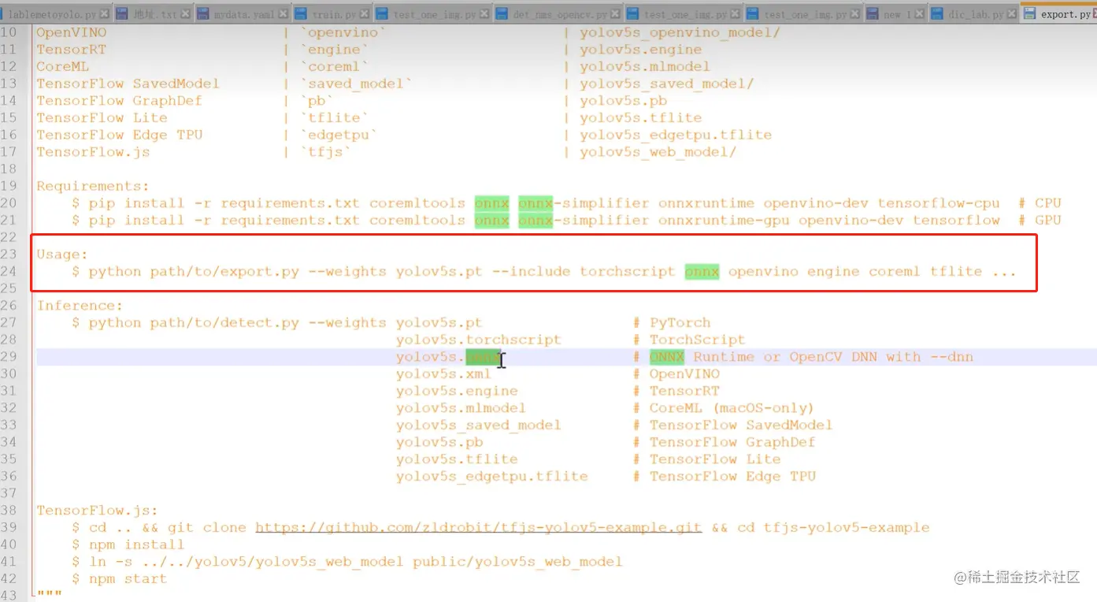
Task: Click the '# CPU' comment
Action: [1040, 203]
